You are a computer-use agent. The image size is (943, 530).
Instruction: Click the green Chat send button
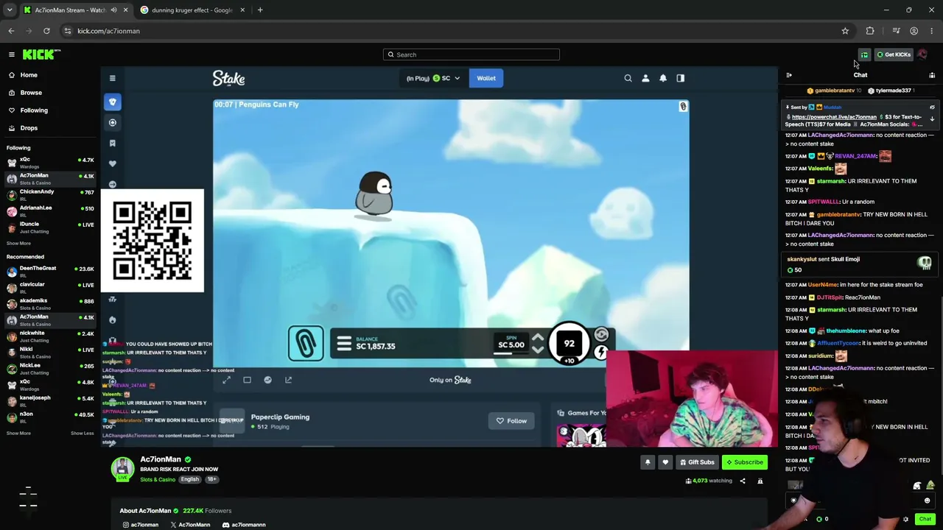click(925, 519)
